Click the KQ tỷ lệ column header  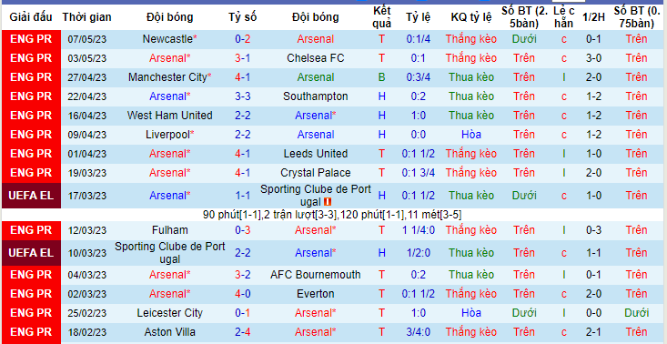pos(471,17)
